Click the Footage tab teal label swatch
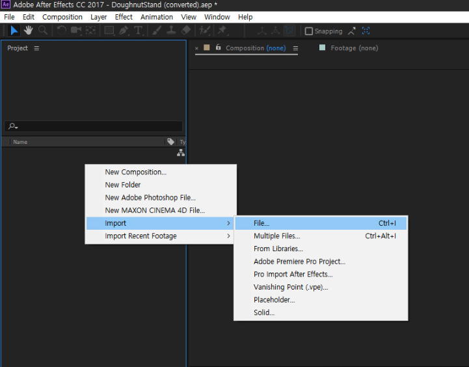The image size is (469, 367). point(322,48)
